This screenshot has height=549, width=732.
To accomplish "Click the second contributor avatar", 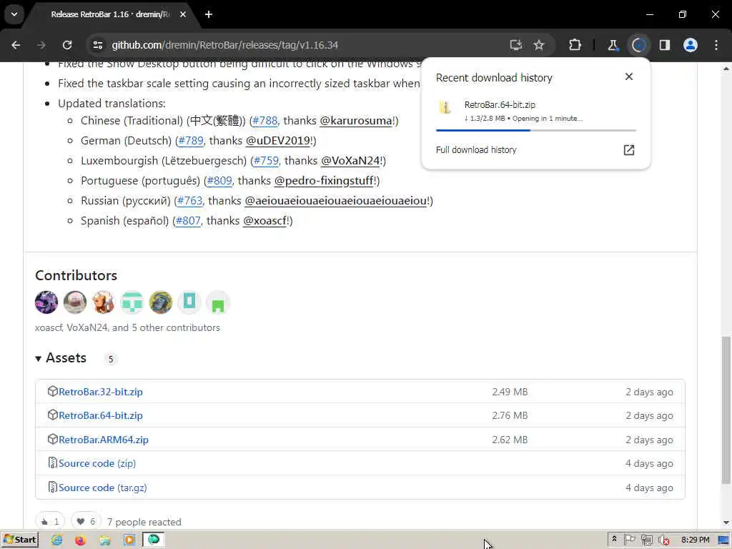I will point(74,302).
